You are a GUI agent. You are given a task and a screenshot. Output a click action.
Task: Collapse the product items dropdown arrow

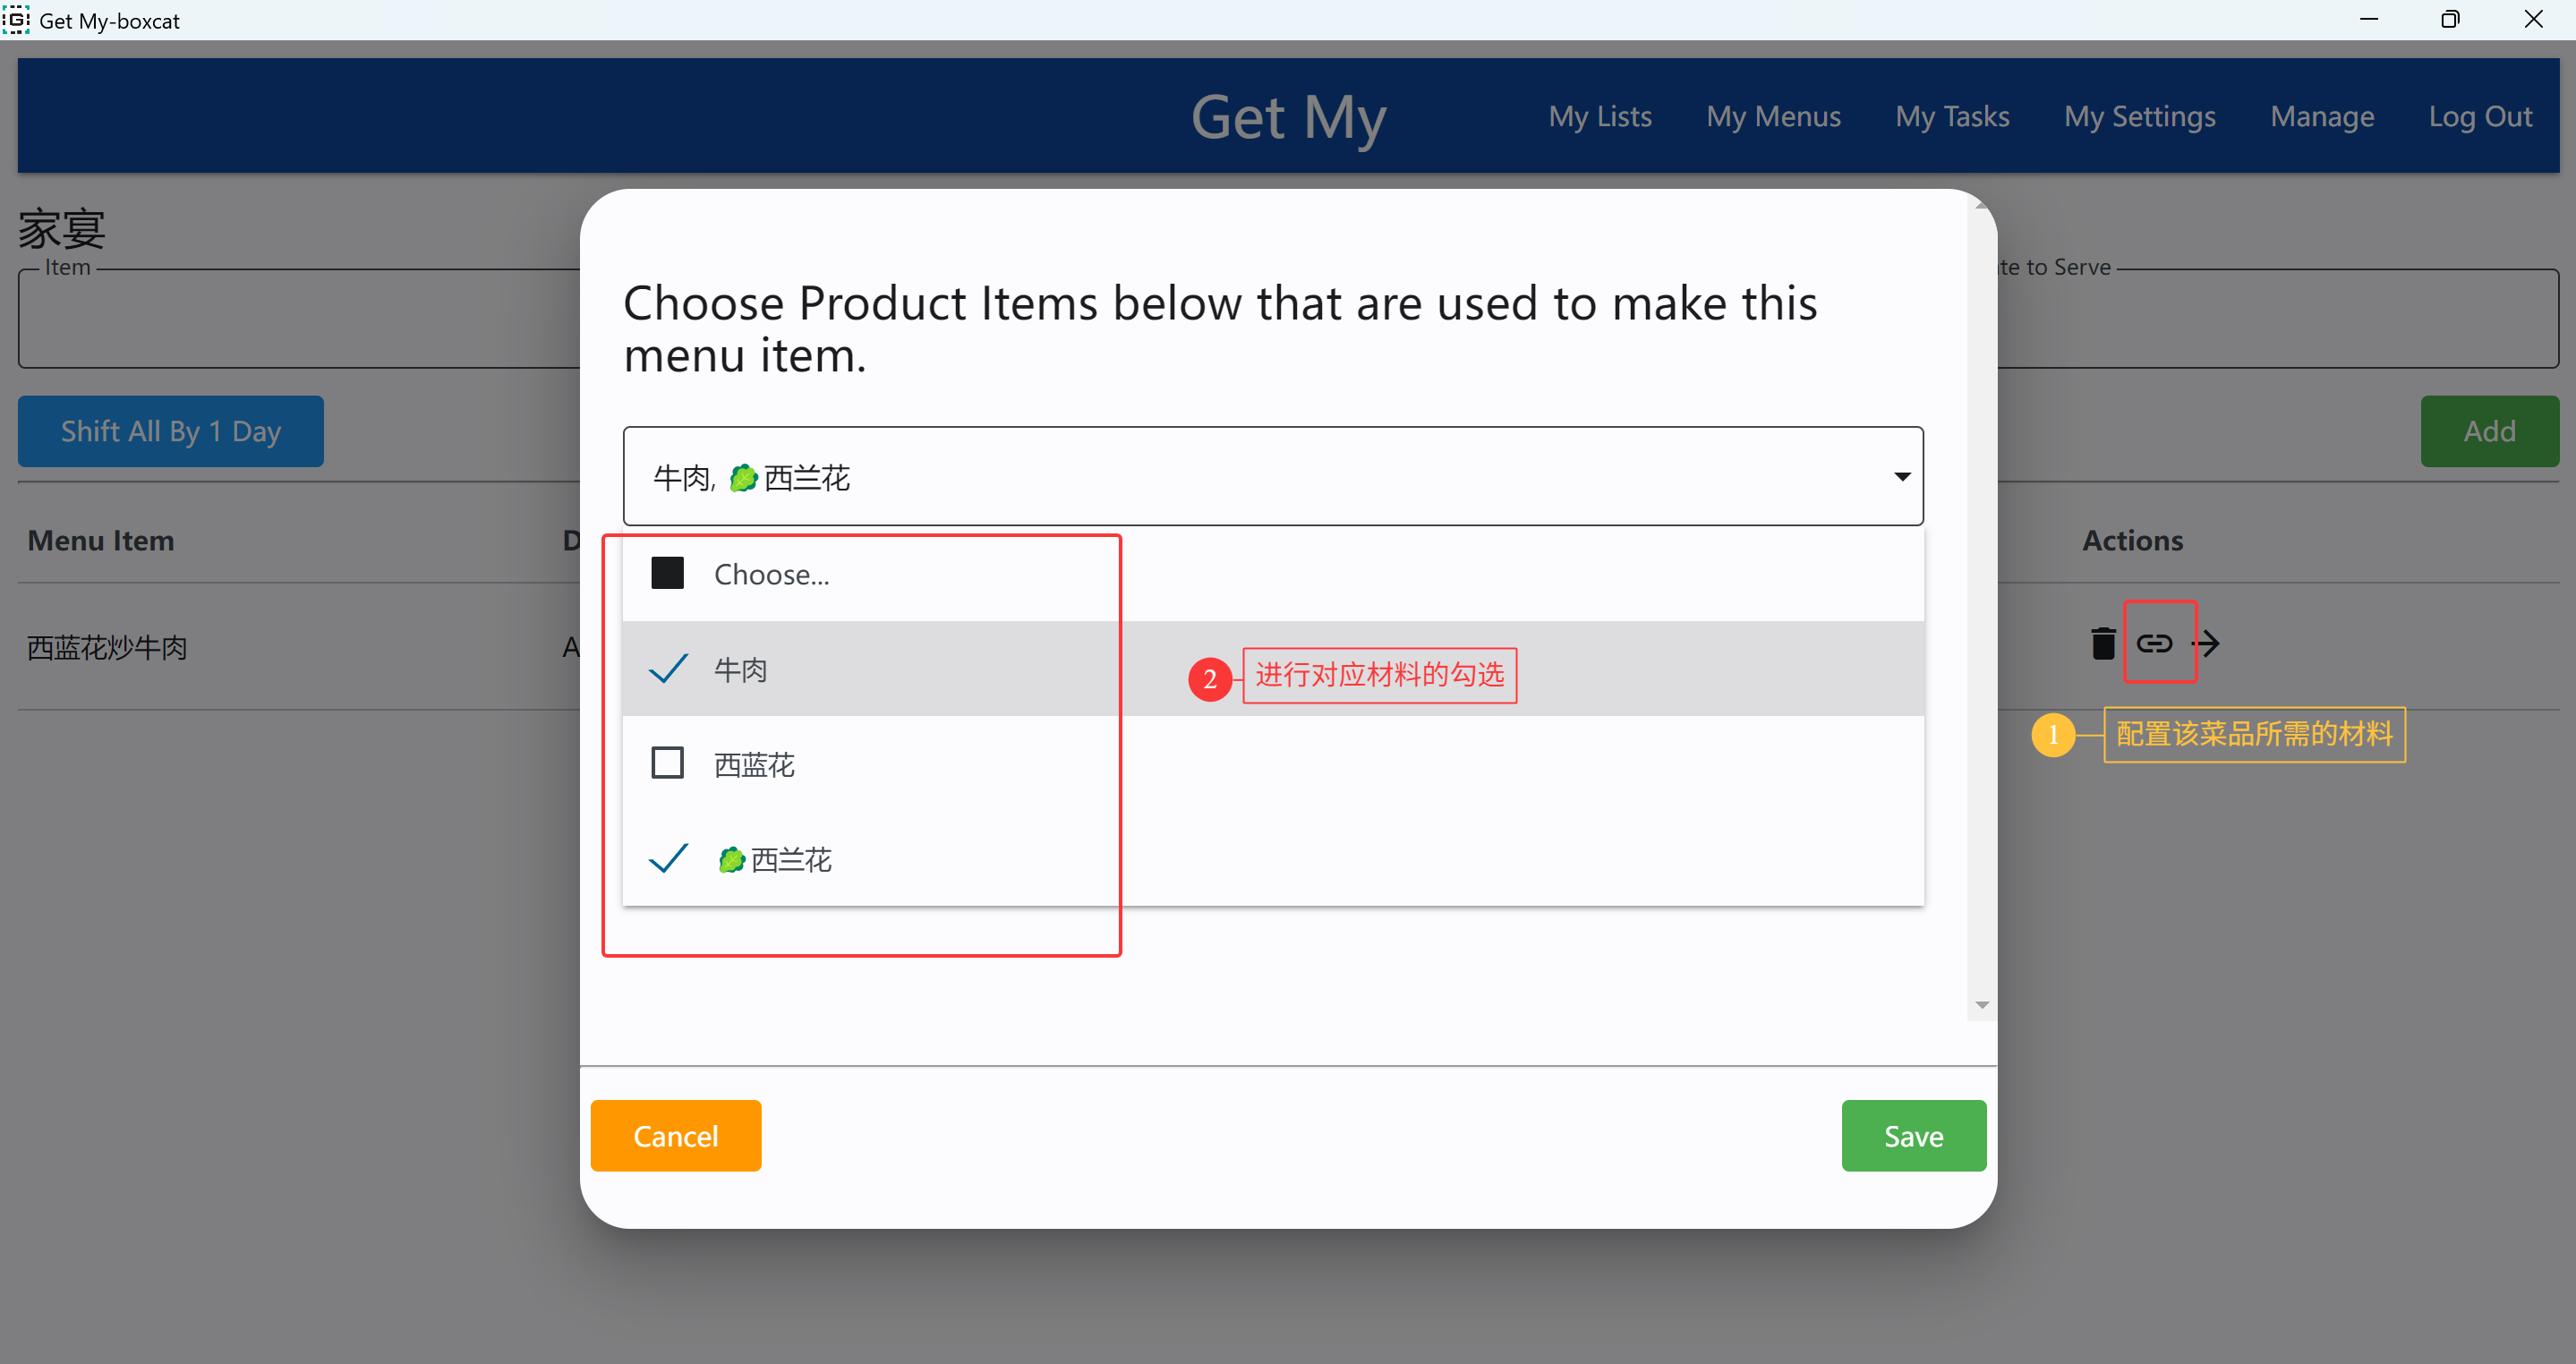coord(1902,477)
